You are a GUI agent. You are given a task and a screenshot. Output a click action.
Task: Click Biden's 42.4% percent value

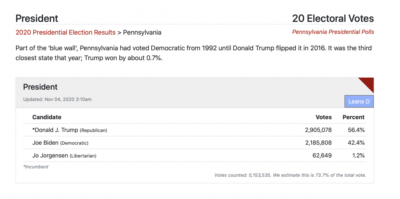point(356,143)
